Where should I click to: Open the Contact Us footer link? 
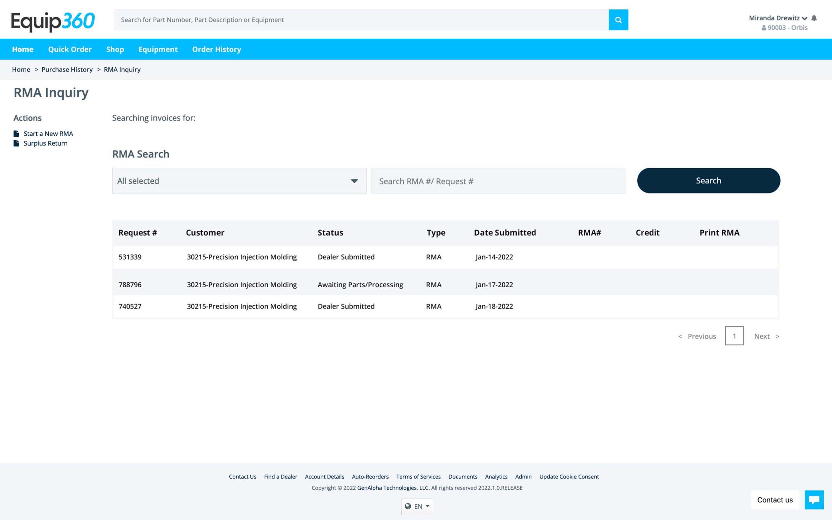243,477
